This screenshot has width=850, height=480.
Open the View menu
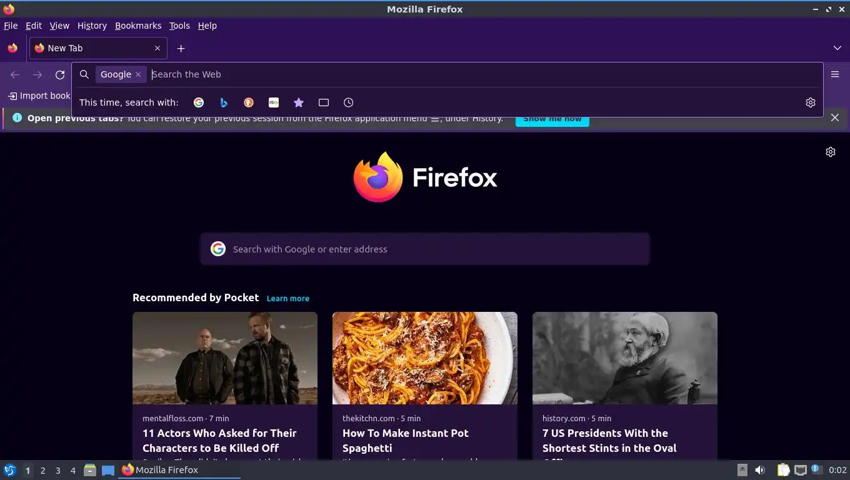(59, 26)
